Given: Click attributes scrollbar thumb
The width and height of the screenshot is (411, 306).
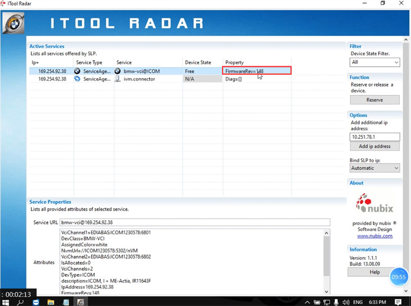Looking at the screenshot, I should point(326,256).
